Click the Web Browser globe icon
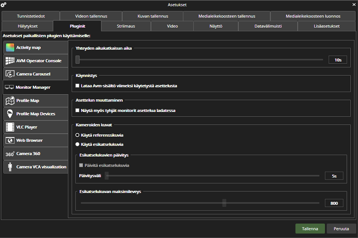Image resolution: width=358 pixels, height=238 pixels. (x=10, y=140)
